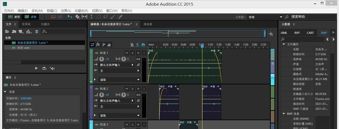Click new file icon in Files panel
The height and width of the screenshot is (129, 339).
pos(21,31)
